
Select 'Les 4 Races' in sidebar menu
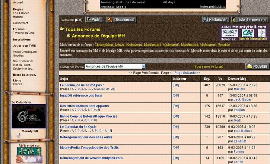[21, 13]
